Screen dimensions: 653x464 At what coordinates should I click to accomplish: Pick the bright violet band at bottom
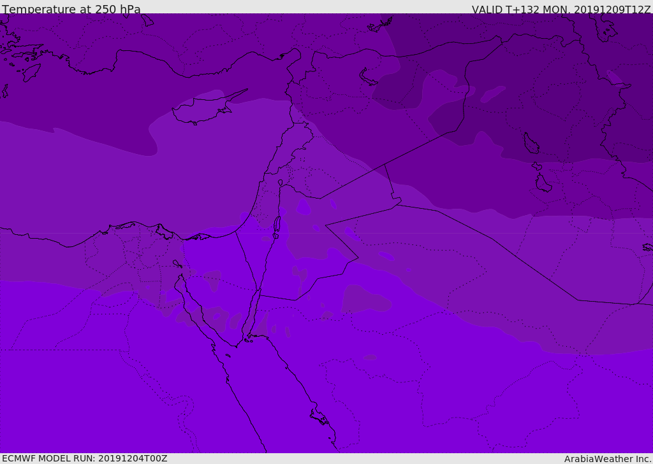coord(96,395)
